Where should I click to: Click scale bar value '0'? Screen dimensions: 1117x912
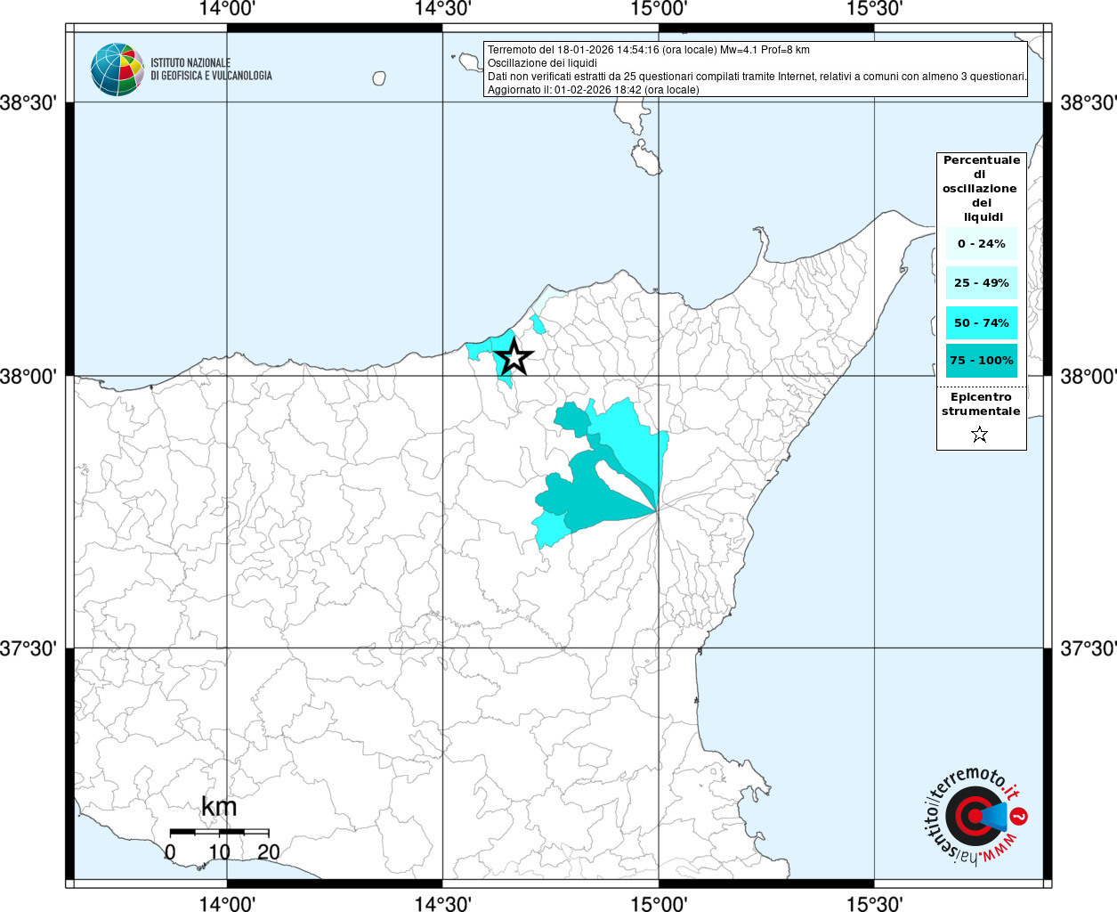[x=170, y=852]
